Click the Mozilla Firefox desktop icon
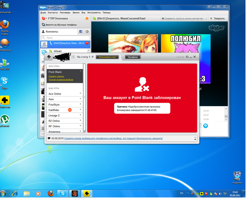The height and width of the screenshot is (198, 248). click(5, 27)
